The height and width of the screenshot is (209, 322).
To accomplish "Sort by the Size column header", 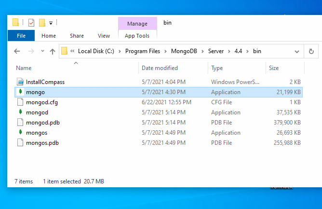I will pyautogui.click(x=274, y=68).
